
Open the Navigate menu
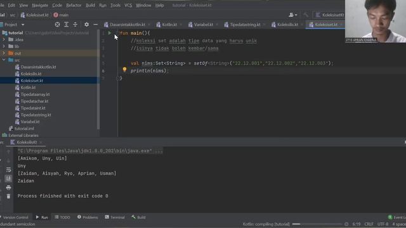click(40, 5)
